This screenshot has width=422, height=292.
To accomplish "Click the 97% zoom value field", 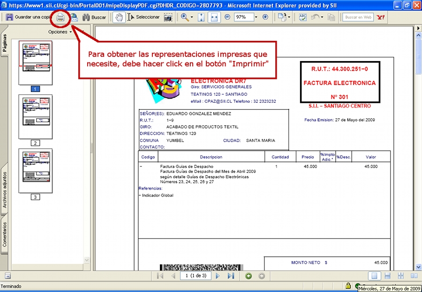I will click(243, 17).
